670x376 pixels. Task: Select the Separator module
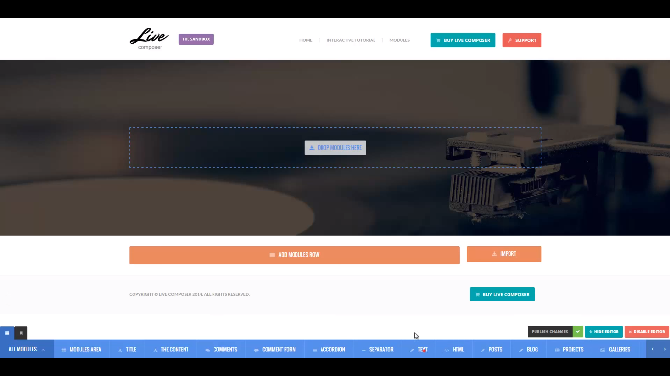click(x=377, y=350)
